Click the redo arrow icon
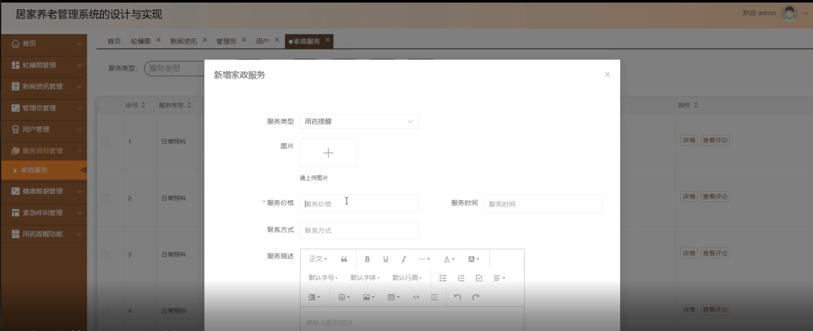Image resolution: width=813 pixels, height=331 pixels. [476, 297]
